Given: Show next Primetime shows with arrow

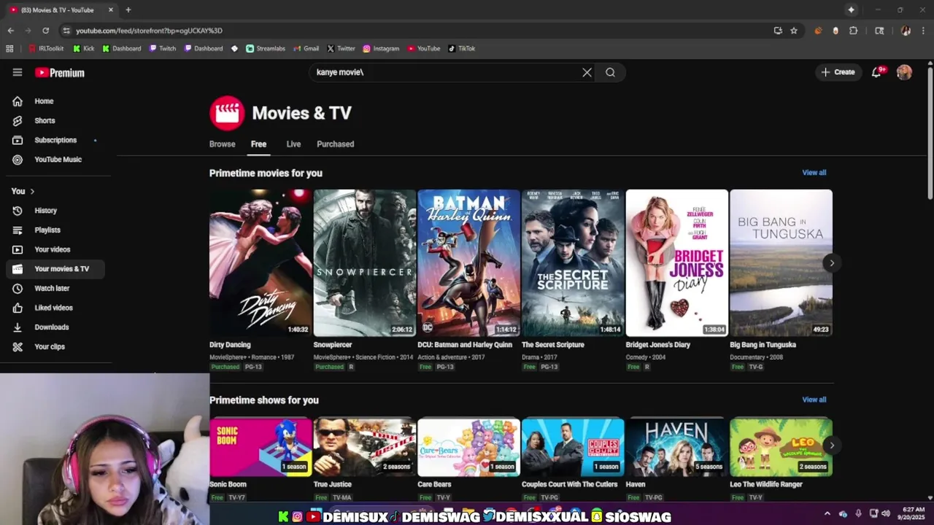Looking at the screenshot, I should pos(831,446).
